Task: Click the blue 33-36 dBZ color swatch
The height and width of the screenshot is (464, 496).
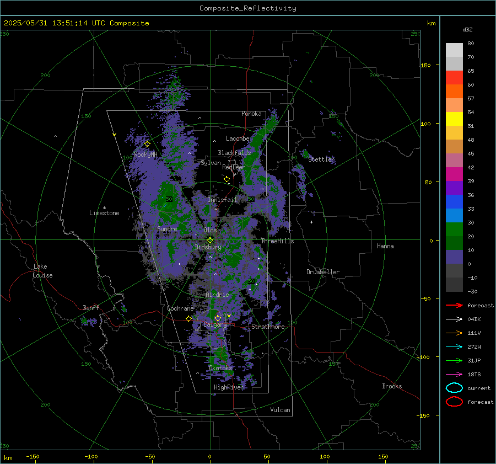Action: [454, 201]
